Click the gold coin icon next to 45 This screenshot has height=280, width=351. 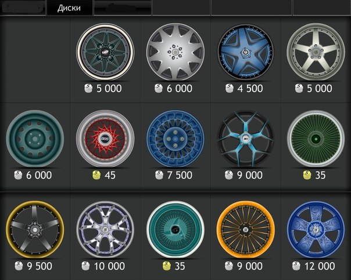point(96,175)
